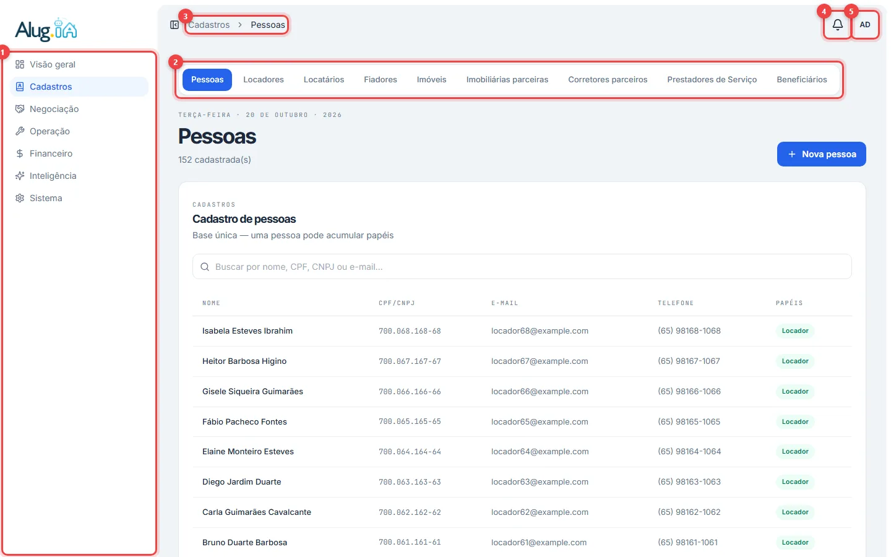Click the Alug.ia logo
Image resolution: width=891 pixels, height=557 pixels.
(x=46, y=29)
